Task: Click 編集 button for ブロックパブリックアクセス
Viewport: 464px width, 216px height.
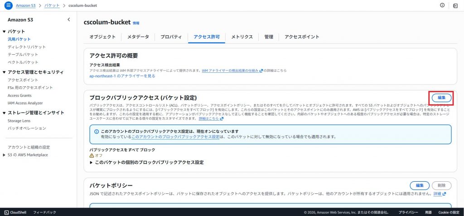Action: click(x=441, y=98)
